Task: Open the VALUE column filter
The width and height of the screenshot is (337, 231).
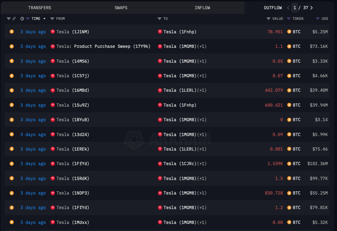Action: pos(268,19)
